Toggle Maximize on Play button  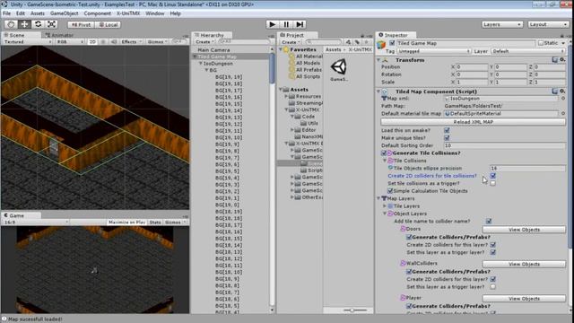126,223
